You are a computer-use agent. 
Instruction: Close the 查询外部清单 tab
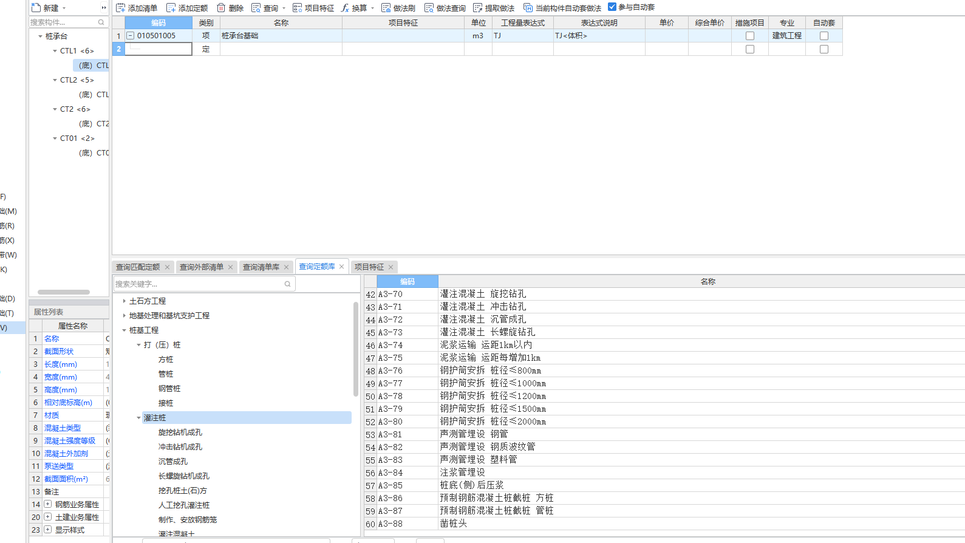point(231,267)
